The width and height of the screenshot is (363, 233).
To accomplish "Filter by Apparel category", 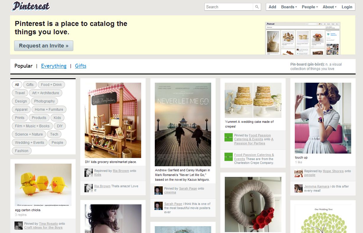I will point(21,110).
